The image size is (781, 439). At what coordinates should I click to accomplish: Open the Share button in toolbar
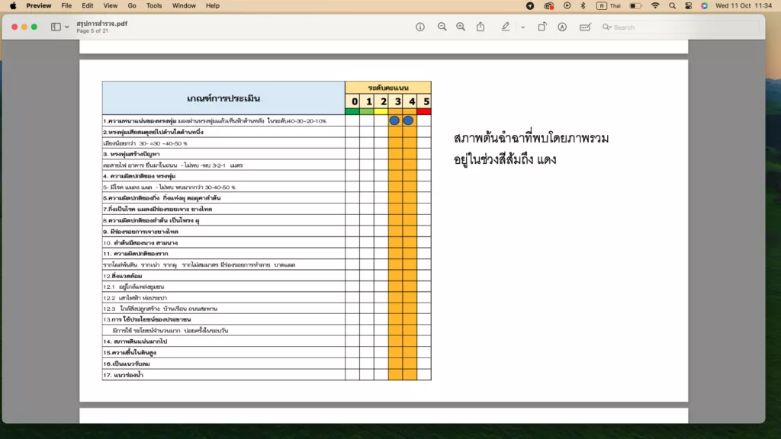point(480,27)
